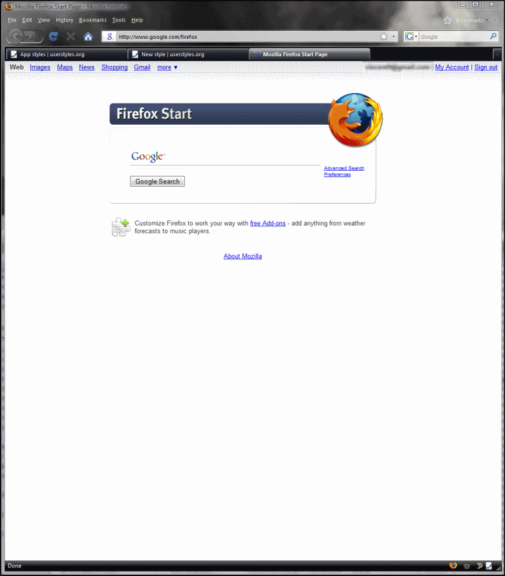This screenshot has width=505, height=576.
Task: Minimize the Firefox window
Action: click(463, 5)
